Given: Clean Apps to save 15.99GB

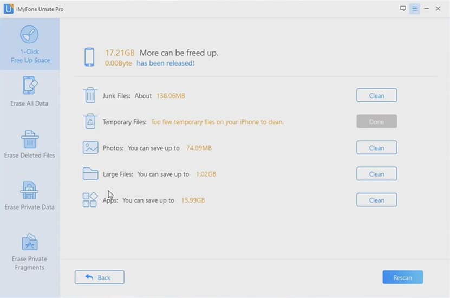Looking at the screenshot, I should tap(376, 200).
